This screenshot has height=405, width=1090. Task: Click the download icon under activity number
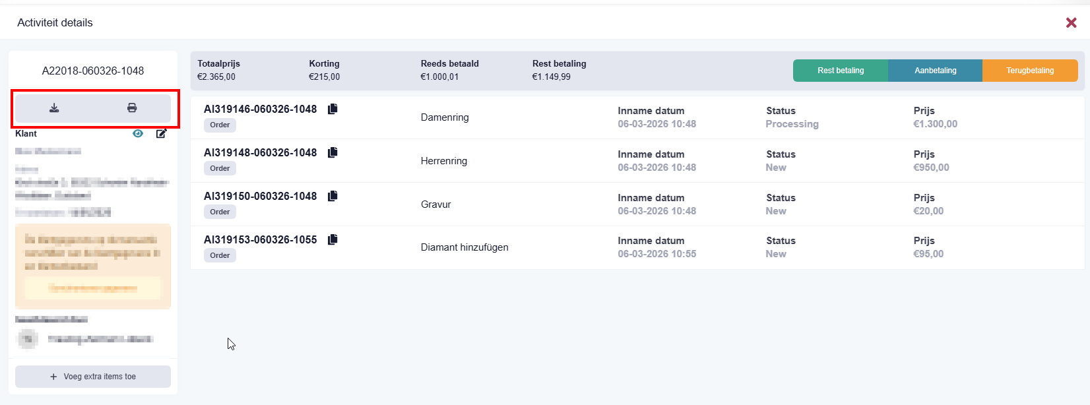point(54,108)
